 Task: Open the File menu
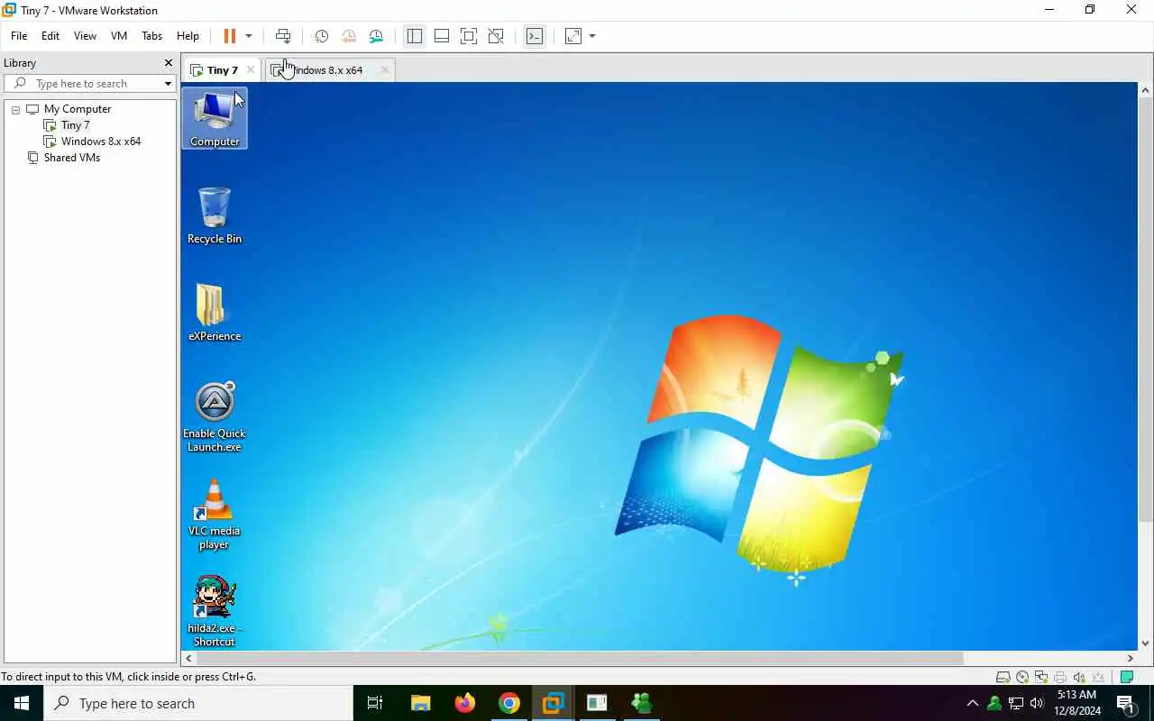coord(19,36)
